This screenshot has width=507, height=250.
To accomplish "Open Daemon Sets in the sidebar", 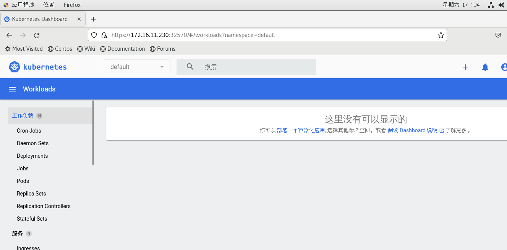I will tap(32, 143).
